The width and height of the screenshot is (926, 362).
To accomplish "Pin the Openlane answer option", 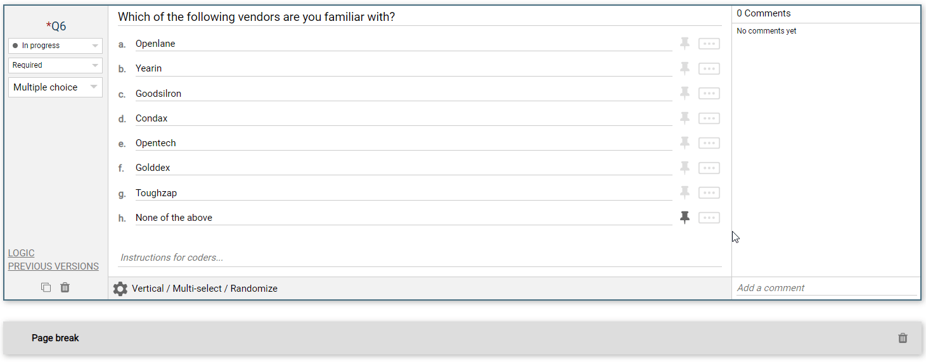I will tap(685, 44).
